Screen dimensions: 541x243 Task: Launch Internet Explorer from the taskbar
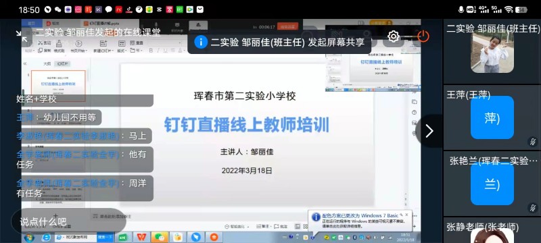(x=46, y=238)
